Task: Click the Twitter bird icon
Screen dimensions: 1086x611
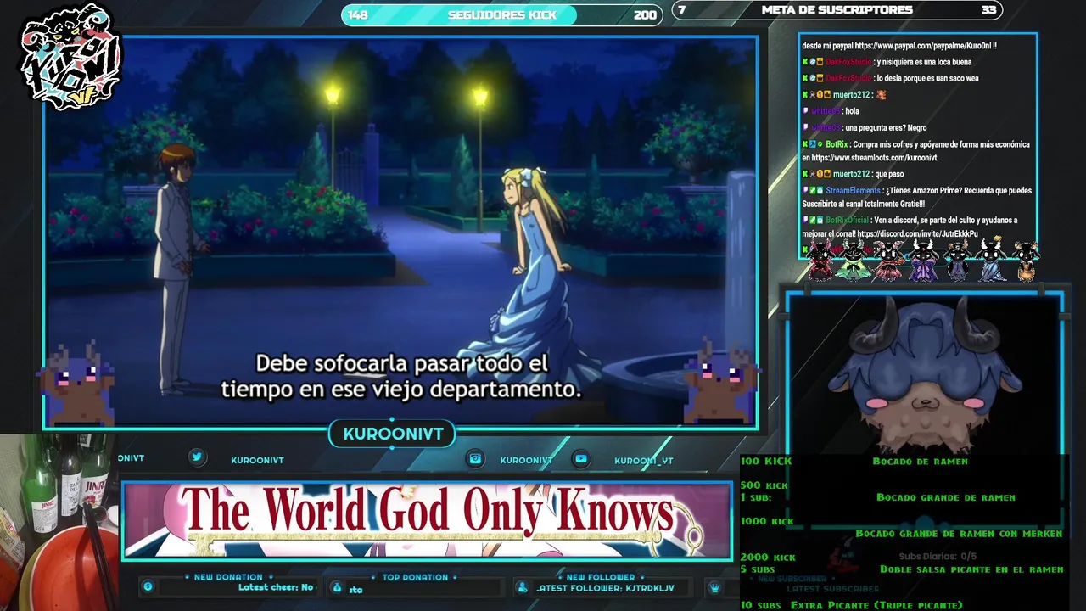Action: [197, 457]
